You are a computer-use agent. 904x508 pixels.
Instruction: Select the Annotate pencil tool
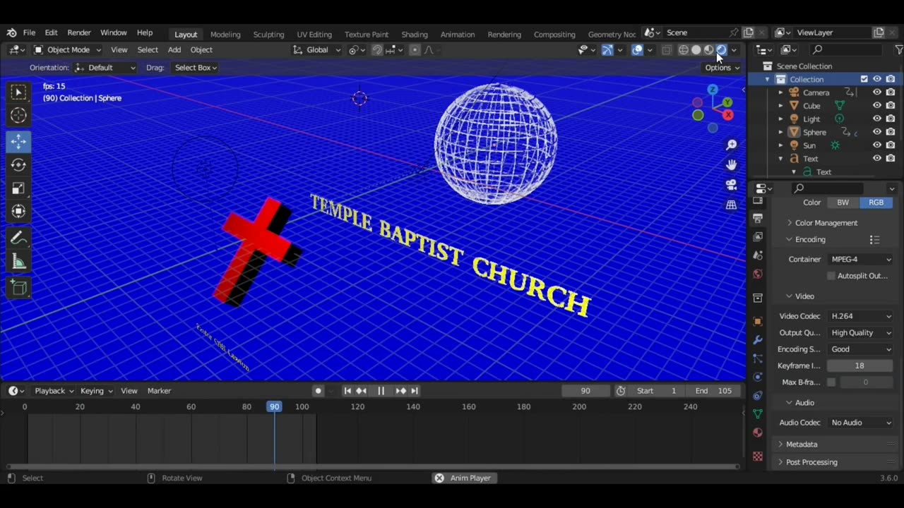point(18,238)
